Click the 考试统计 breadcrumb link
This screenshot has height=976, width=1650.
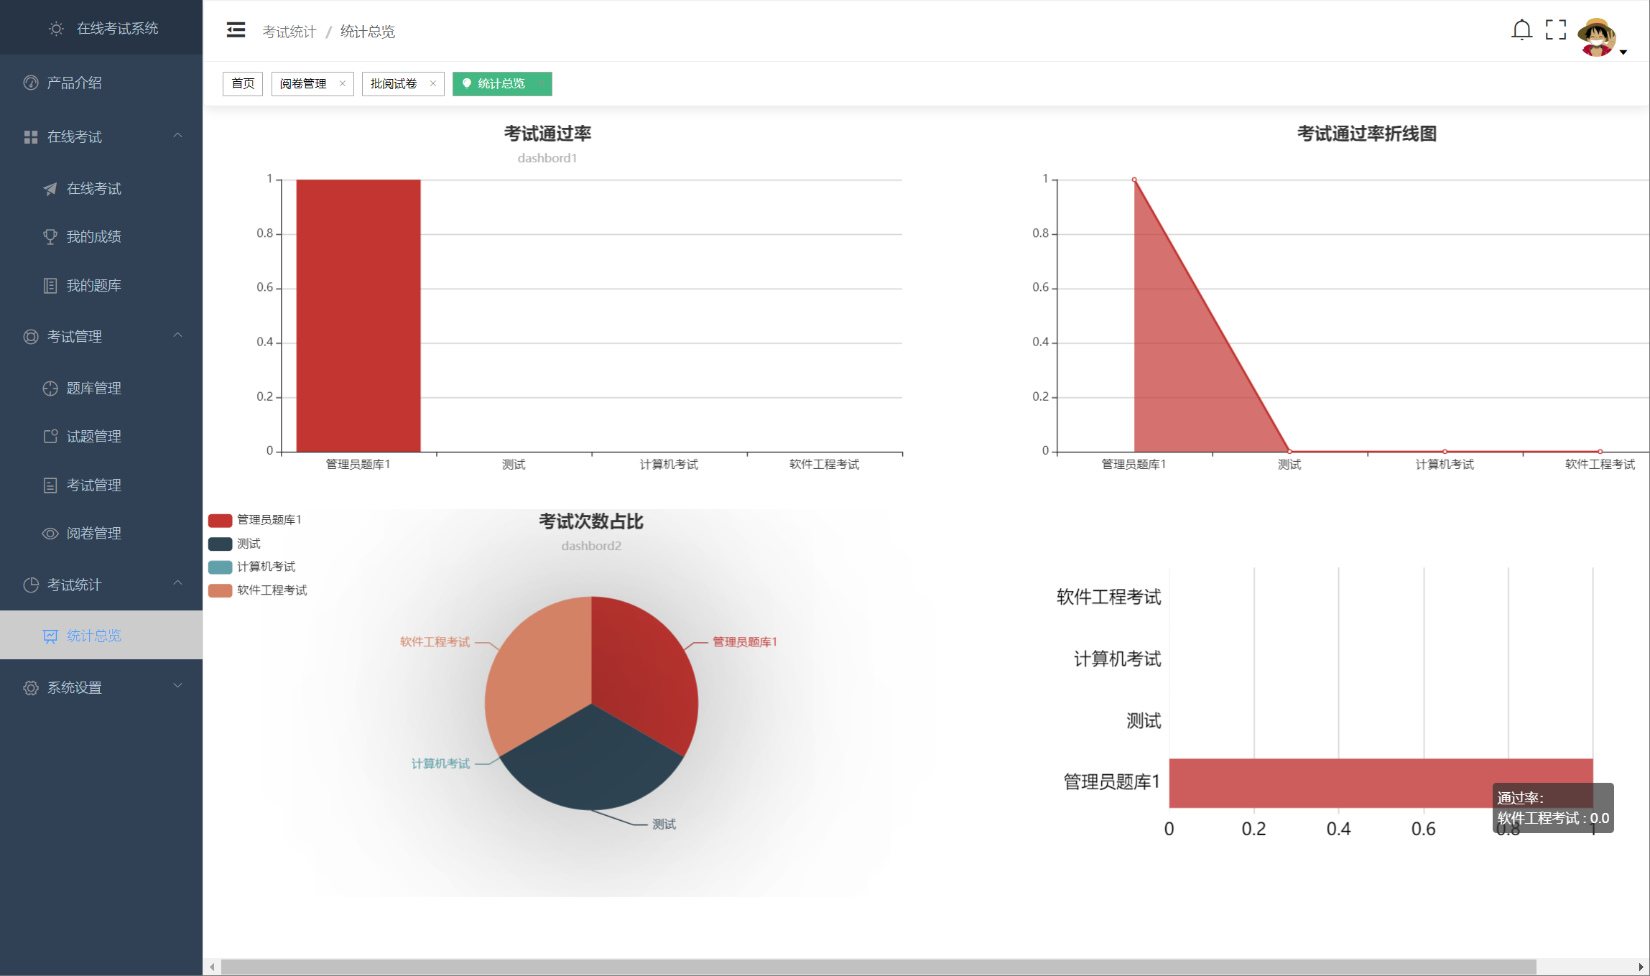tap(289, 32)
